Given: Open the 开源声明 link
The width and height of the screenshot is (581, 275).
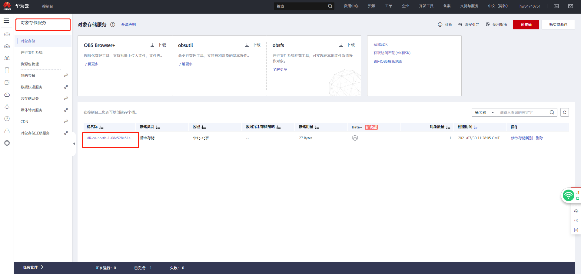Looking at the screenshot, I should coord(128,25).
